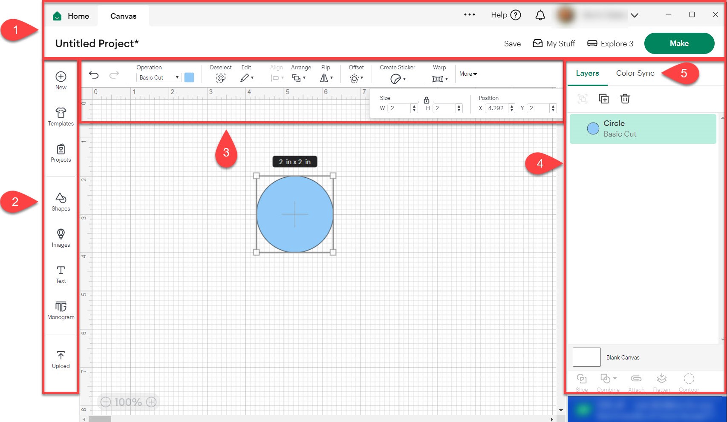This screenshot has height=422, width=727.
Task: Open the notifications bell
Action: [540, 15]
